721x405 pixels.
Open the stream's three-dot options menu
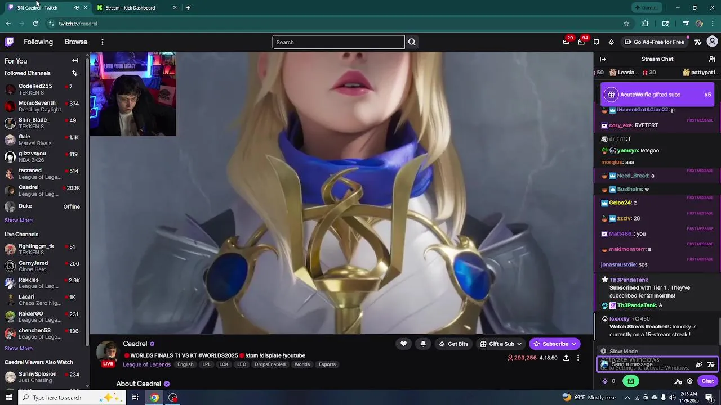(x=578, y=358)
